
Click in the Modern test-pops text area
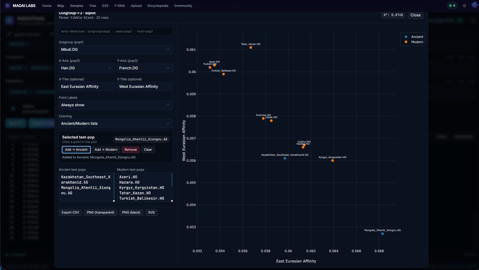144,187
